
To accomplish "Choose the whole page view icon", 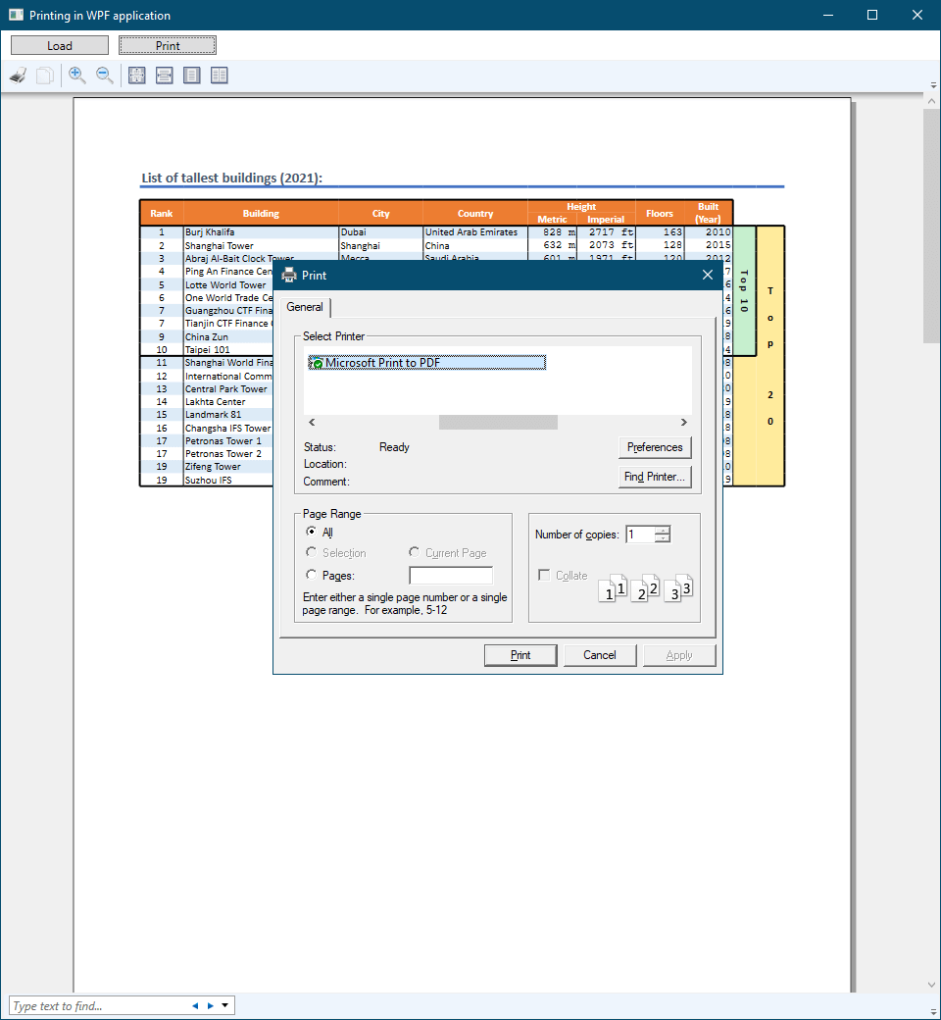I will [192, 76].
